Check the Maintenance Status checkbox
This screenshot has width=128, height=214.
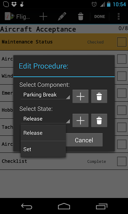122,42
